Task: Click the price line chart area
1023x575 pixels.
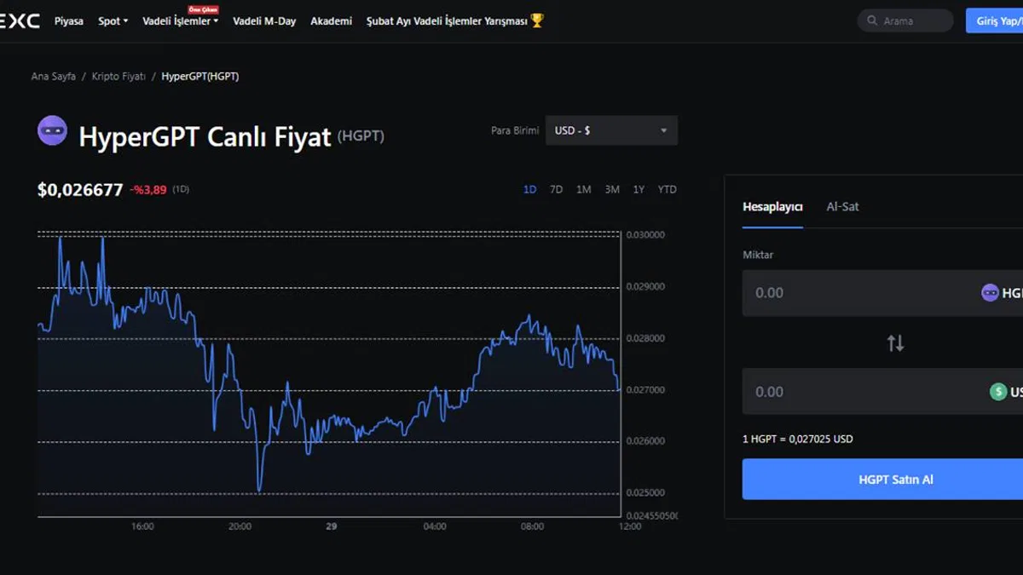Action: (329, 373)
